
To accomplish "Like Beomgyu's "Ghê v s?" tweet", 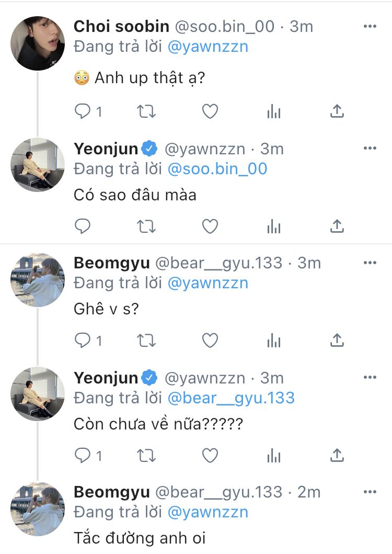I will tap(210, 341).
